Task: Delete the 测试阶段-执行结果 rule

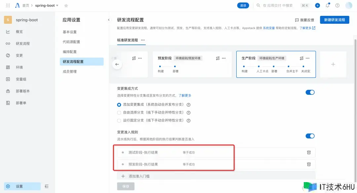Action: point(309,152)
